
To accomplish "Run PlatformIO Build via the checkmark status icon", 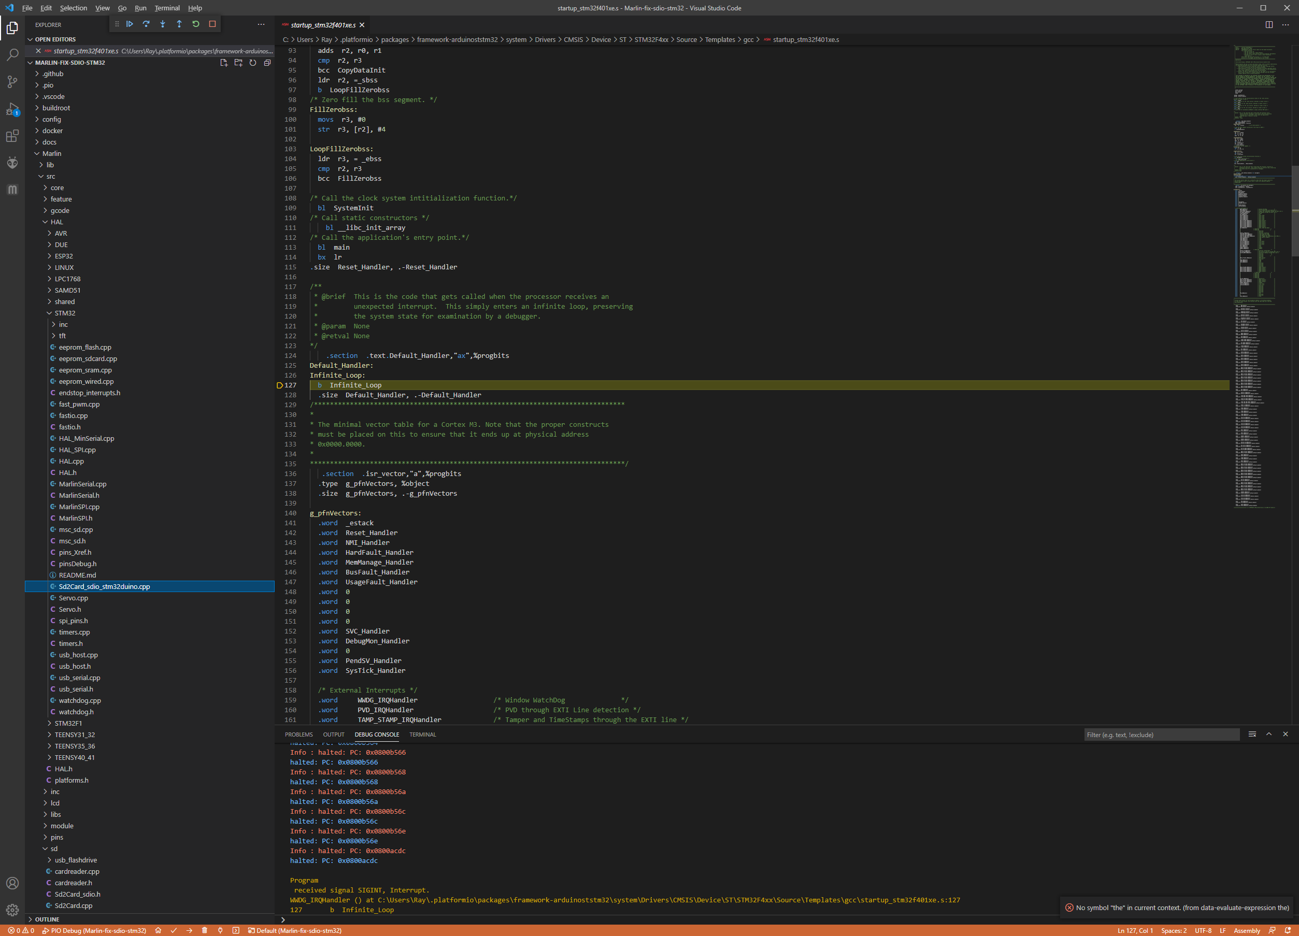I will [175, 930].
